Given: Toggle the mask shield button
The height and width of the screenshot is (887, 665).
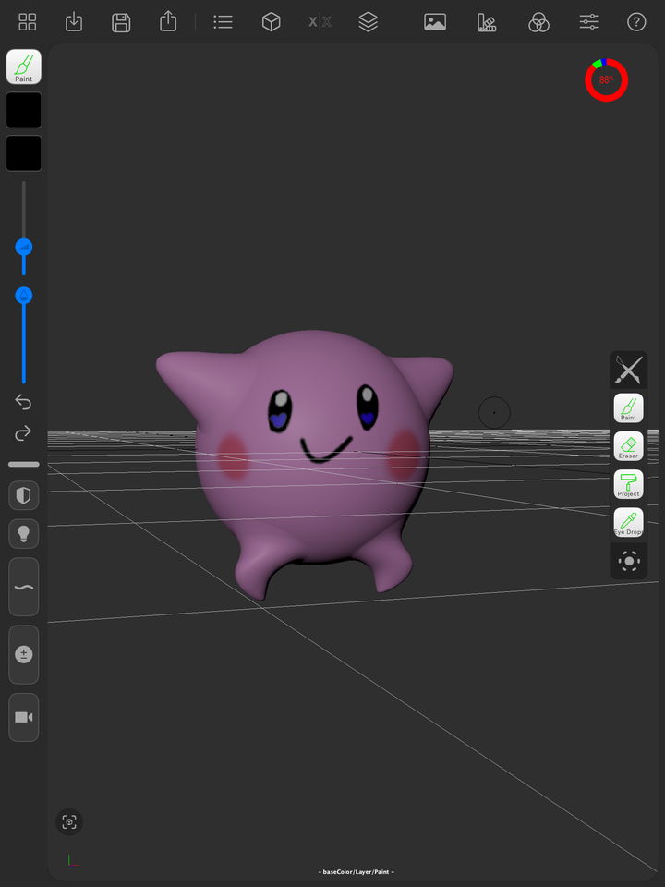Looking at the screenshot, I should click(x=24, y=495).
